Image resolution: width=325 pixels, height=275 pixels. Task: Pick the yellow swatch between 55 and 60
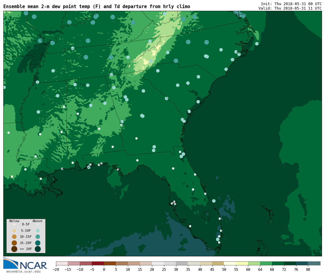[x=242, y=263]
